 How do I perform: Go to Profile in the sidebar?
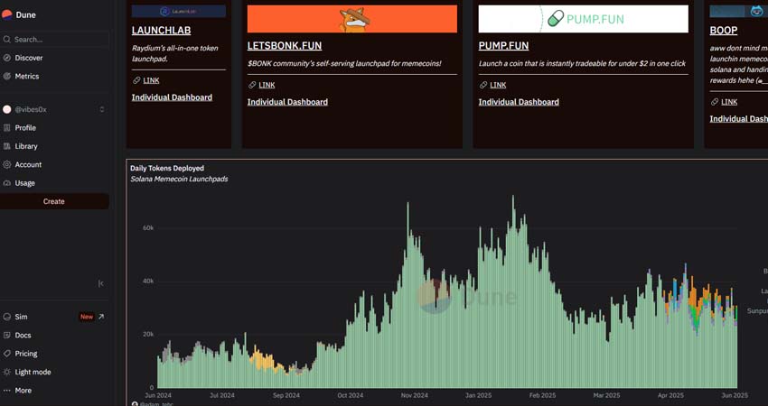coord(24,128)
